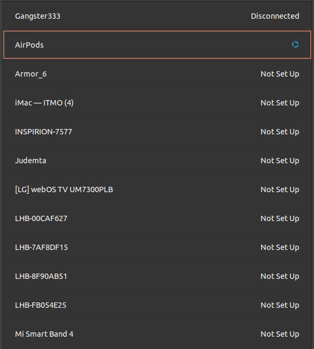
Task: Select the [LG] webOS TV UM7300PLB device
Action: pos(157,189)
